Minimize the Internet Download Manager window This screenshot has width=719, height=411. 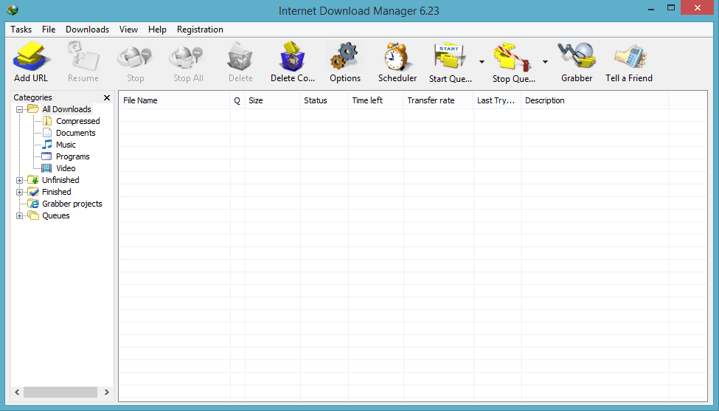(x=651, y=8)
